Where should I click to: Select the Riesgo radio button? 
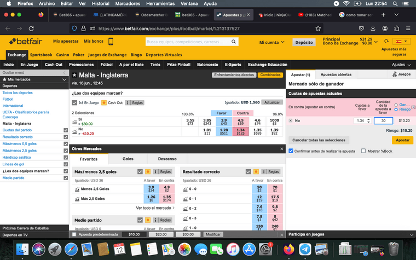pyautogui.click(x=396, y=109)
